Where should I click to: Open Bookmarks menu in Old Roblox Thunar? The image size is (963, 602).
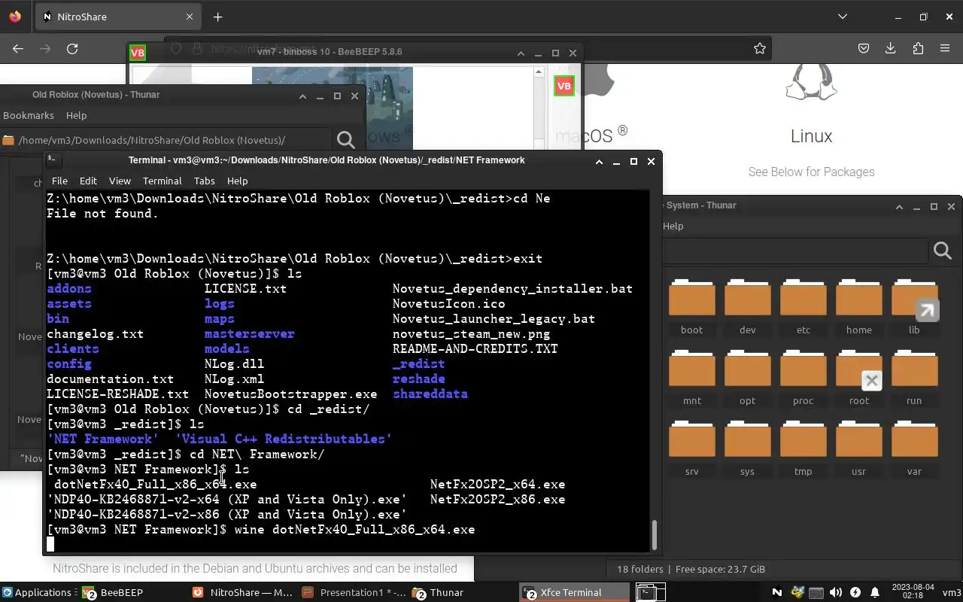coord(29,115)
